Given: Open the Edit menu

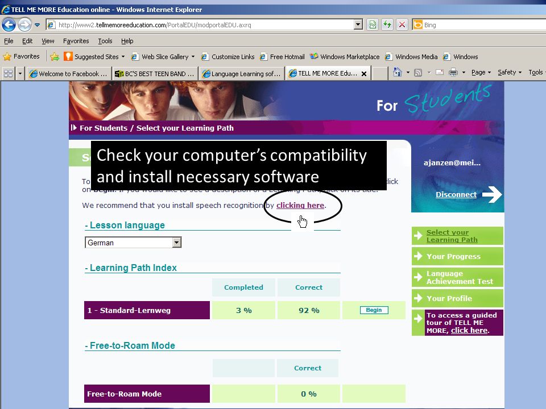Looking at the screenshot, I should point(27,41).
